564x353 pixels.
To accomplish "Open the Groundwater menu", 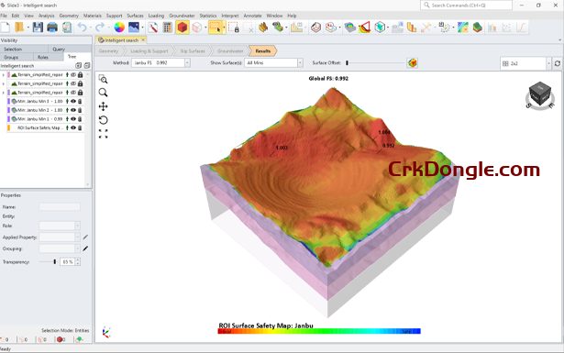I will tap(182, 16).
